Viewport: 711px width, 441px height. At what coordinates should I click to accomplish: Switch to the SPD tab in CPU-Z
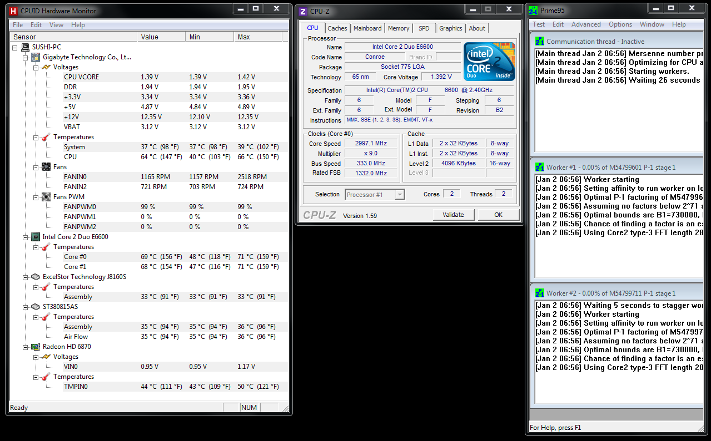(x=424, y=28)
